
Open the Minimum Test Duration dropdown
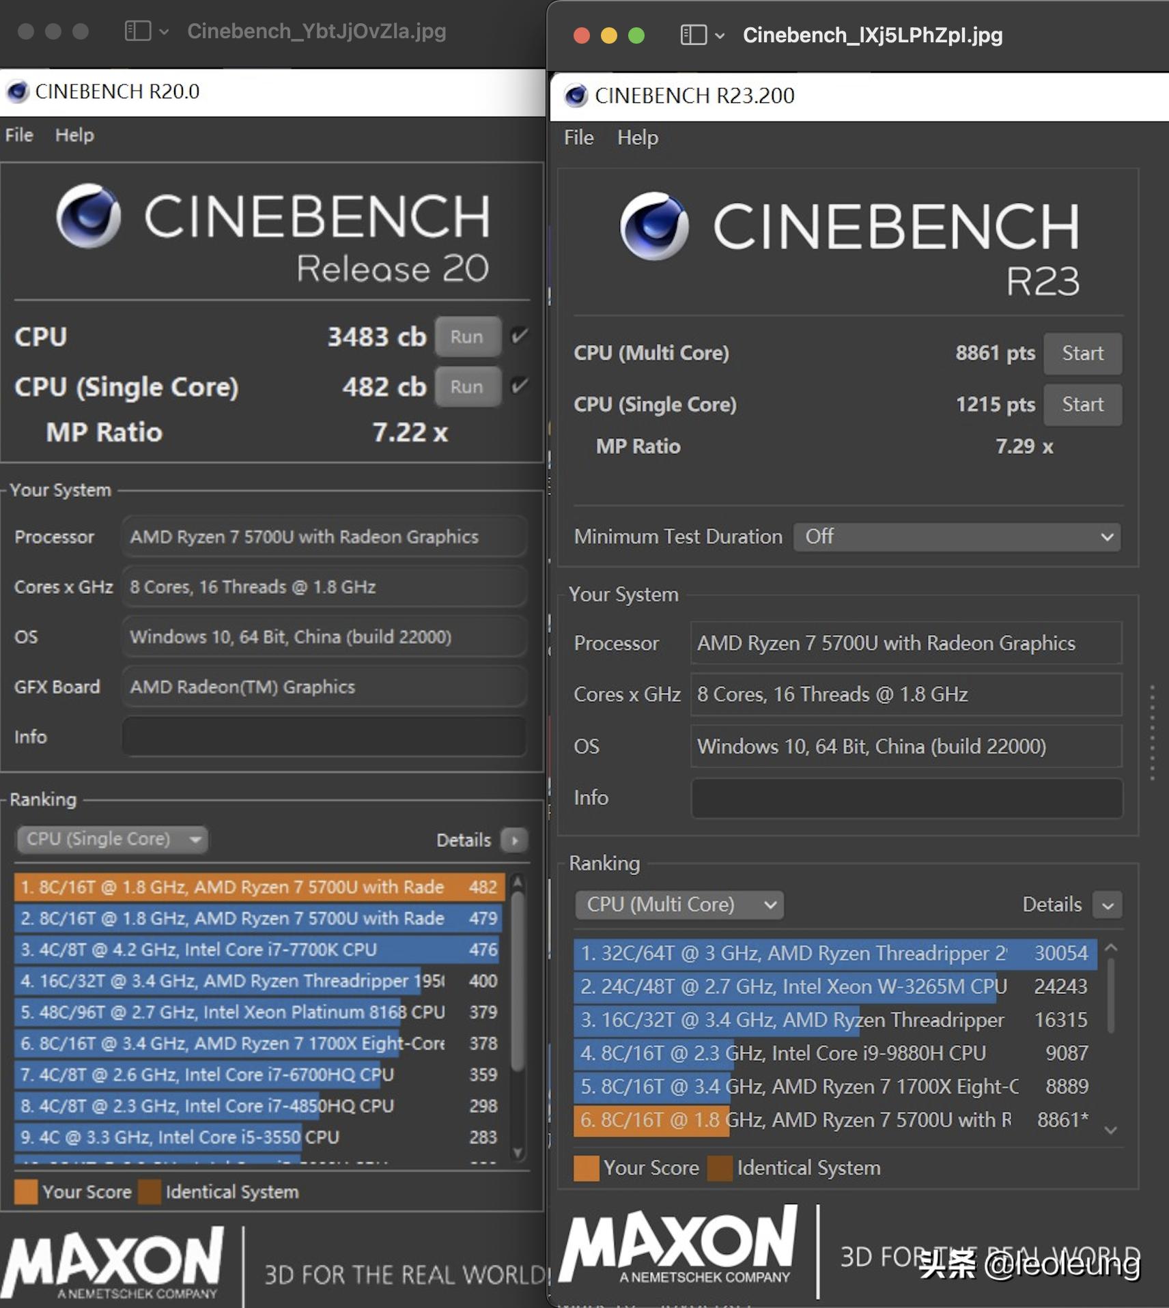pos(956,537)
